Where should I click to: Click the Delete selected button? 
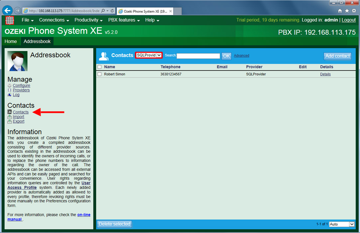(114, 224)
